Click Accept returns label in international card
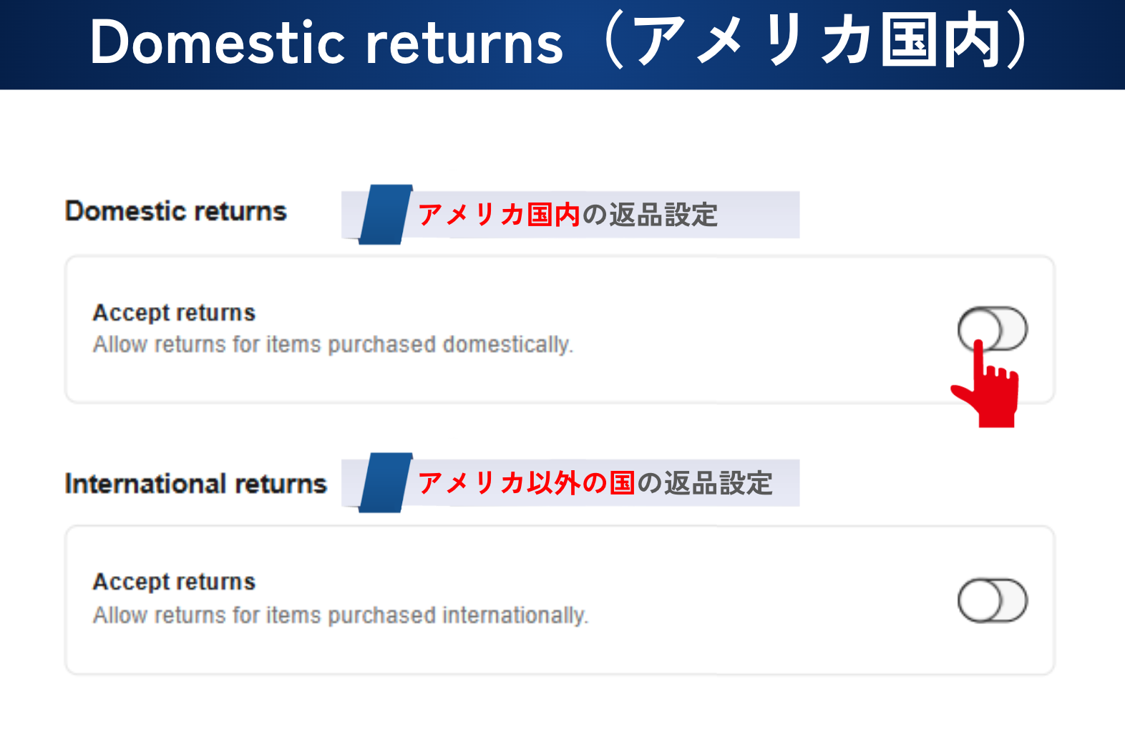This screenshot has height=740, width=1125. point(174,582)
